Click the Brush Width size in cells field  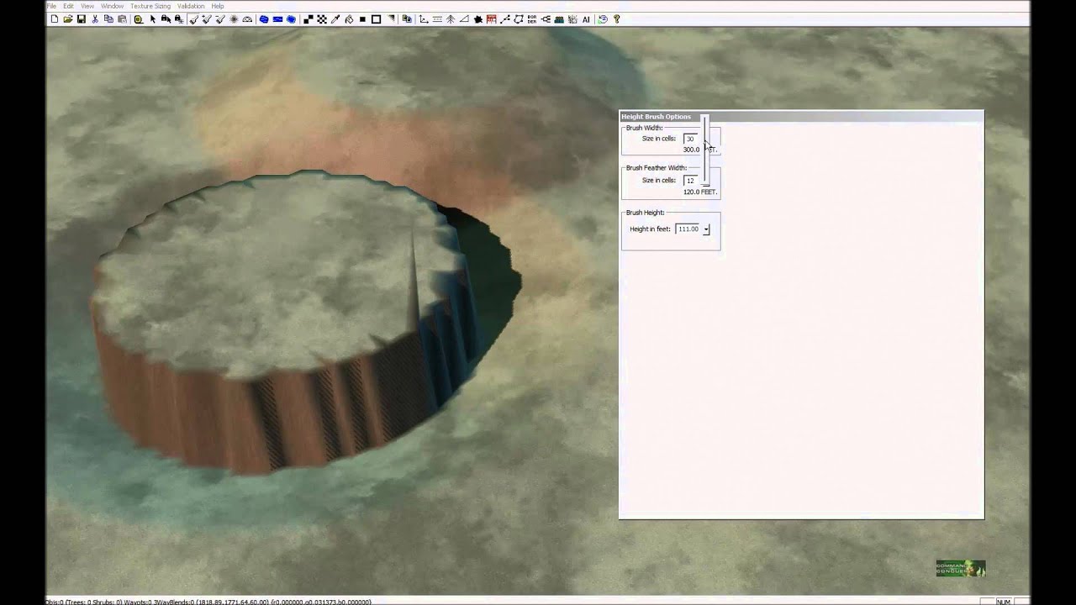pos(690,139)
